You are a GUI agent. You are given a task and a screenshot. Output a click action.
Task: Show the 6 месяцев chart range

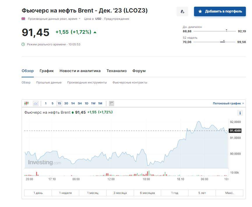pos(147,193)
